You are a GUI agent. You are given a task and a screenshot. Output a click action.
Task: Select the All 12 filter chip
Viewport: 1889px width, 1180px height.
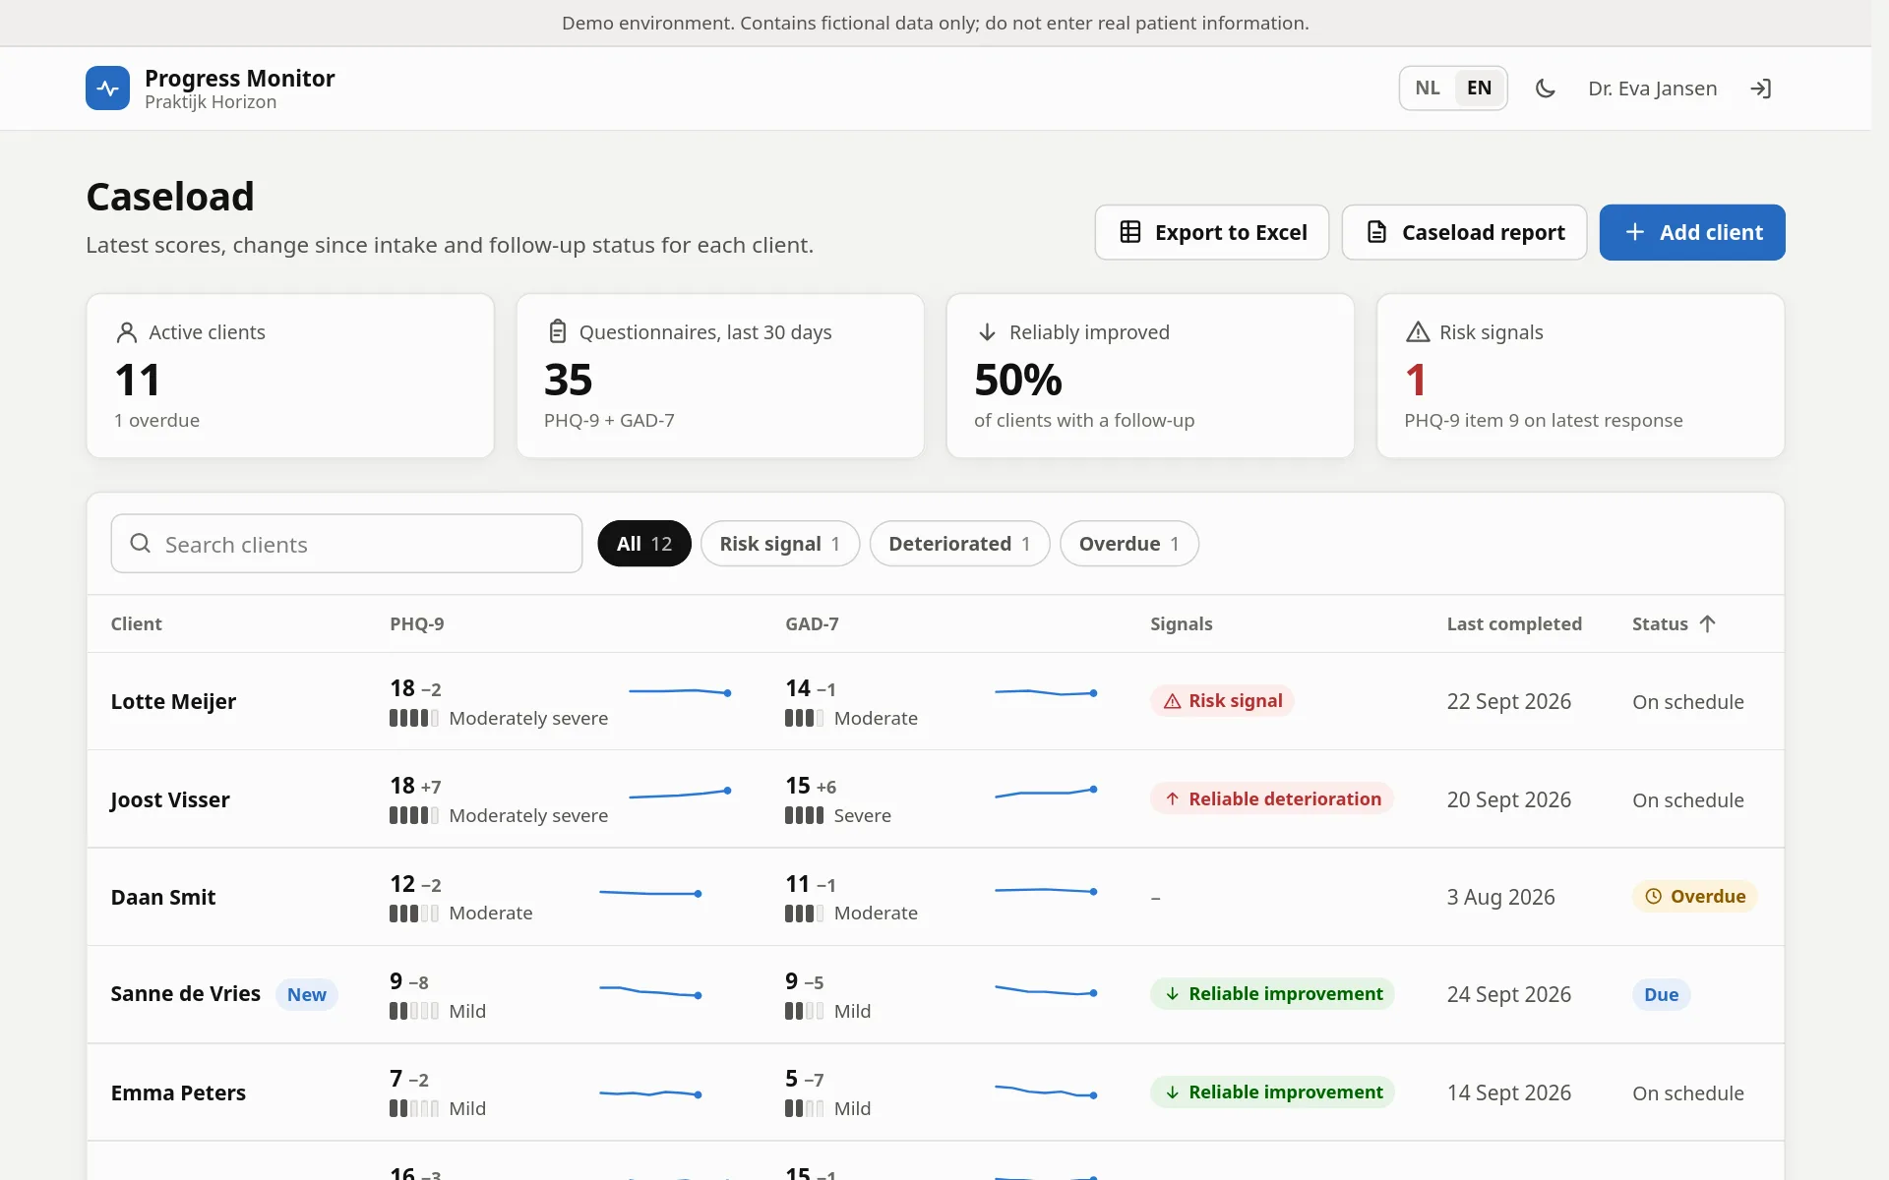(x=644, y=543)
